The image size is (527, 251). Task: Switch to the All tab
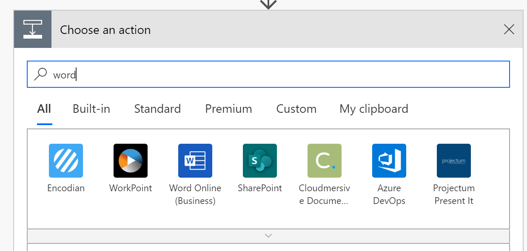pos(44,109)
